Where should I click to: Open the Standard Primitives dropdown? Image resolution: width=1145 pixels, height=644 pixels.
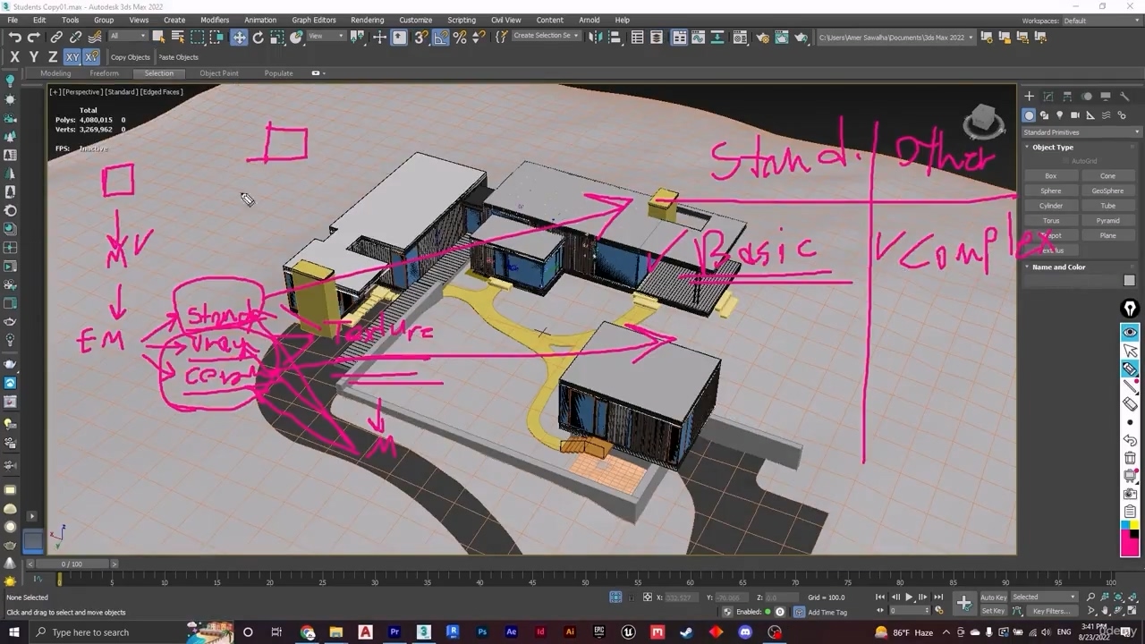1081,132
